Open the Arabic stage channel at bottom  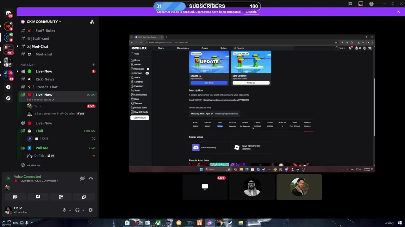[x=57, y=165]
